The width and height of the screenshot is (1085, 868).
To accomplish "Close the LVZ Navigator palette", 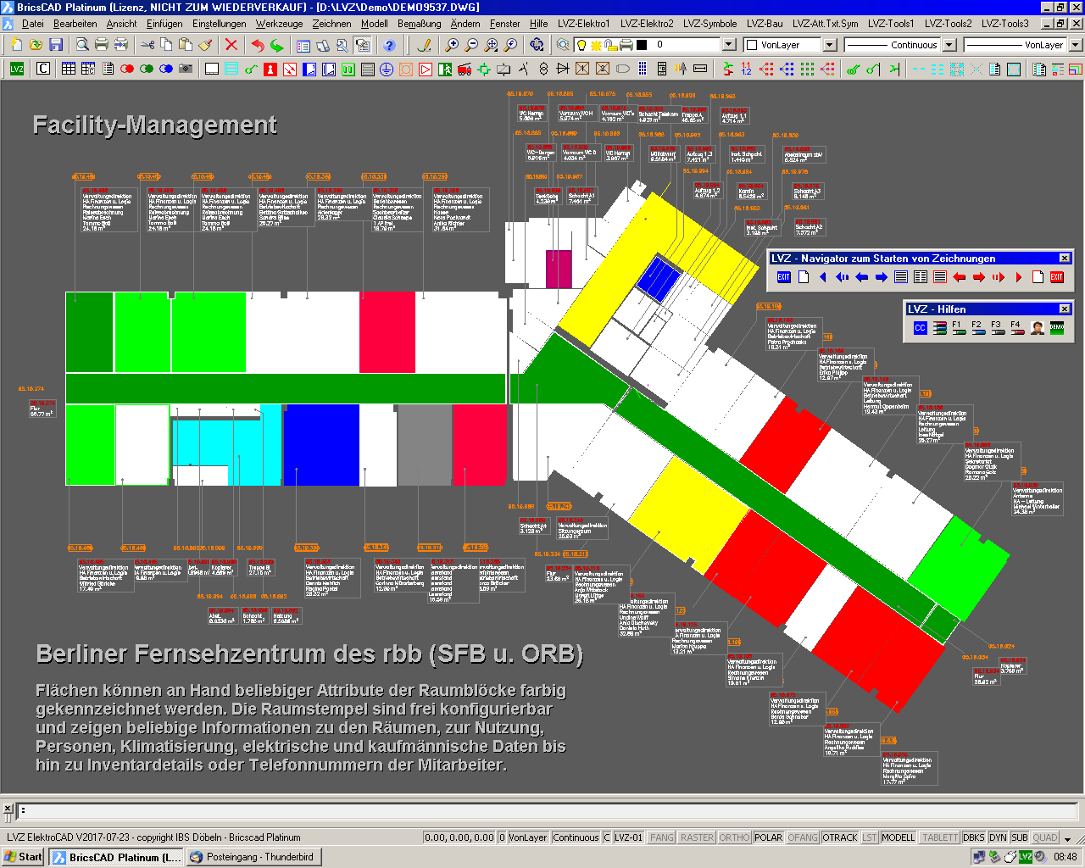I will pyautogui.click(x=1065, y=259).
